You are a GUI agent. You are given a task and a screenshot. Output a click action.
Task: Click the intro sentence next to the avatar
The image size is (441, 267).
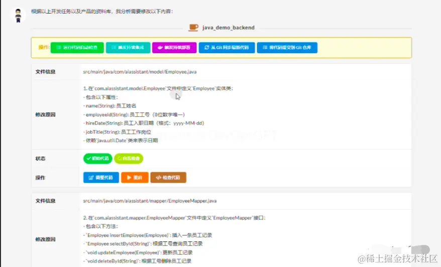click(102, 12)
